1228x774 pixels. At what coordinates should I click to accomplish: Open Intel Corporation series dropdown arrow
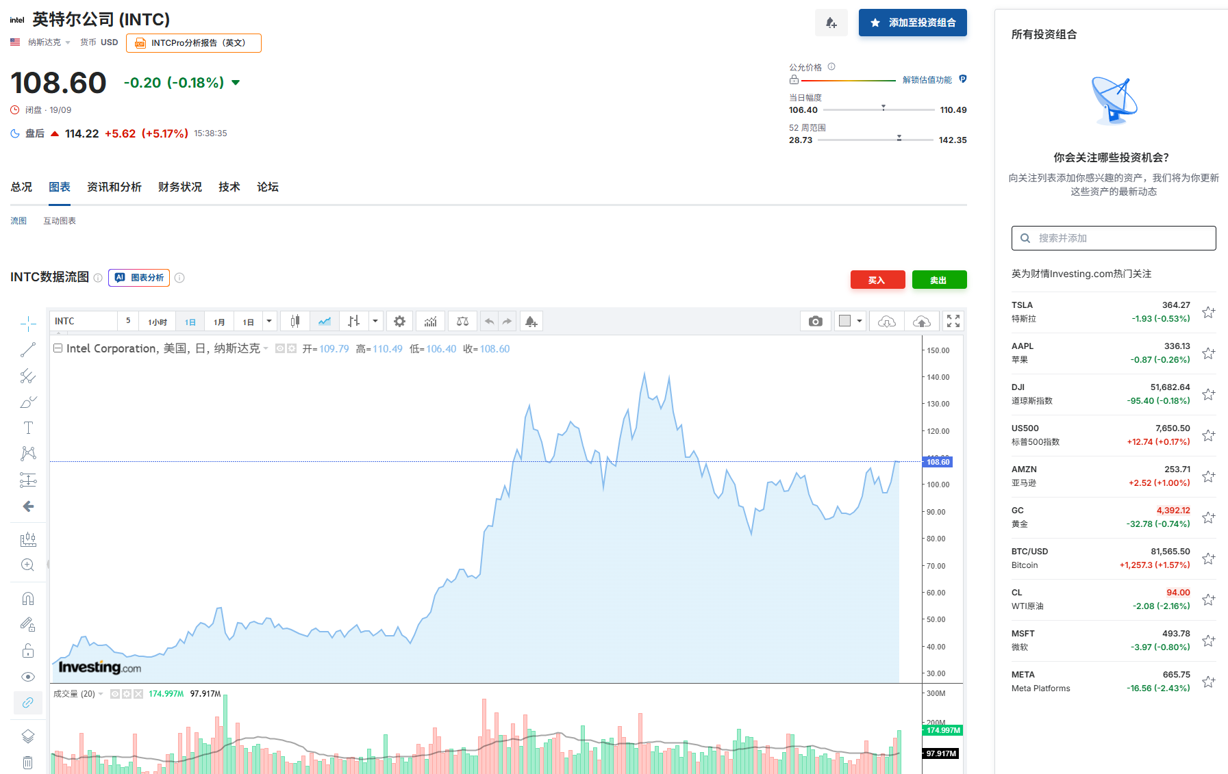click(x=266, y=349)
